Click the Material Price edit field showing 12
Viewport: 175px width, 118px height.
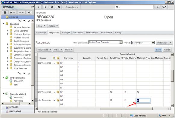(x=143, y=101)
